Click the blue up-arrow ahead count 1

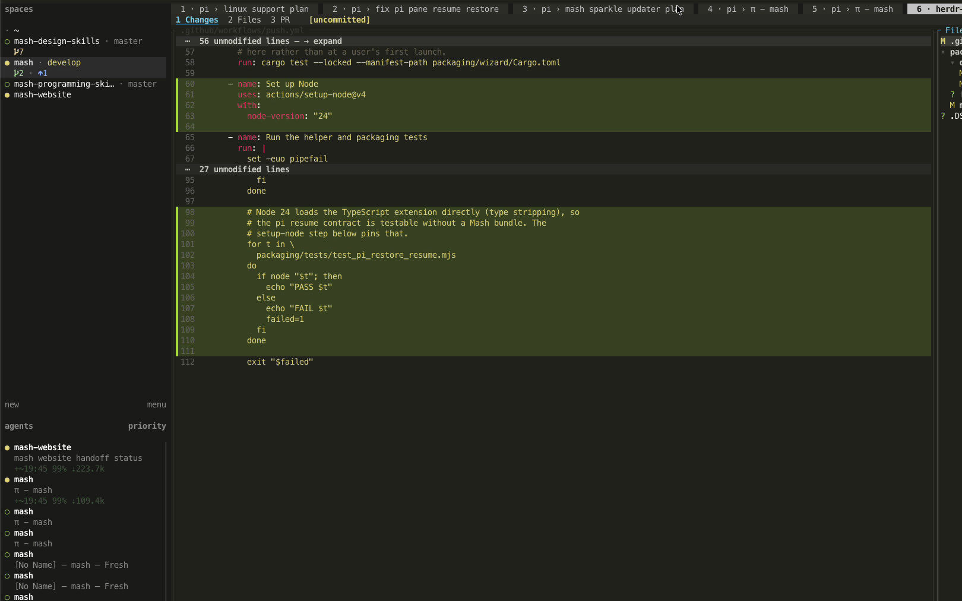coord(42,74)
